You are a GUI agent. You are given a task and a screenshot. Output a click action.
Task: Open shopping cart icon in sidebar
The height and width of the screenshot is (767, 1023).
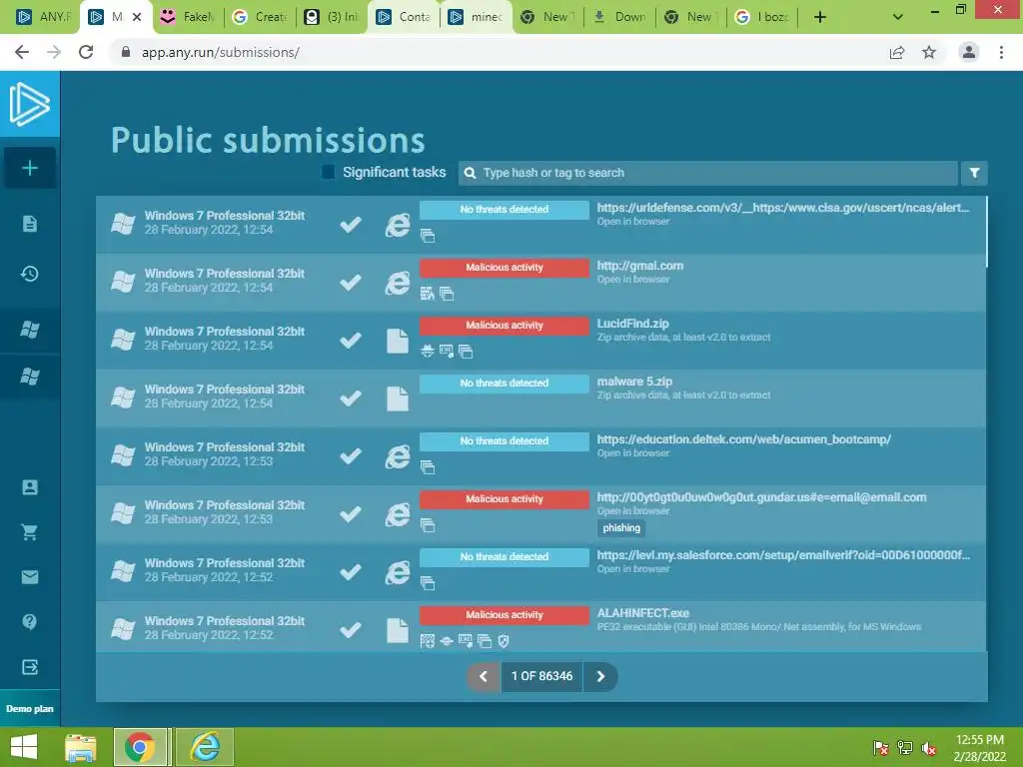tap(29, 532)
